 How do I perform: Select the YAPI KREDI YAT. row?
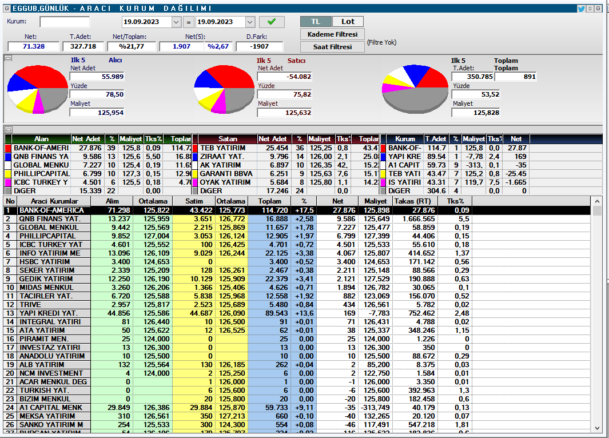[297, 313]
